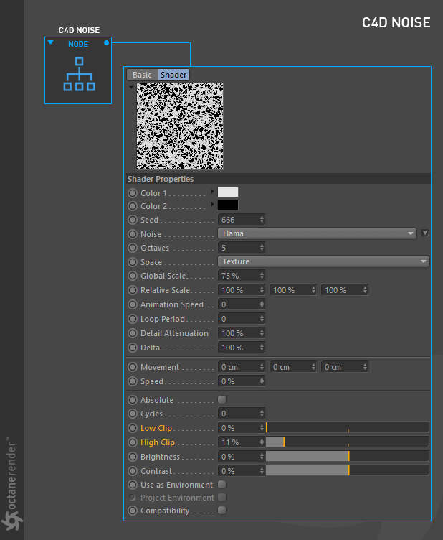Collapse the NODE triangle arrow
The image size is (443, 540).
[50, 42]
